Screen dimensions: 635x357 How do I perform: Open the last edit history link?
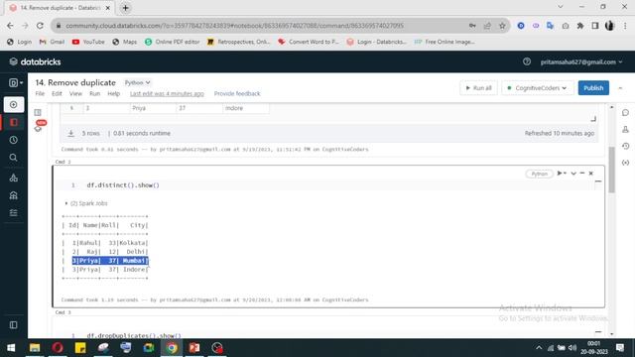tap(167, 93)
